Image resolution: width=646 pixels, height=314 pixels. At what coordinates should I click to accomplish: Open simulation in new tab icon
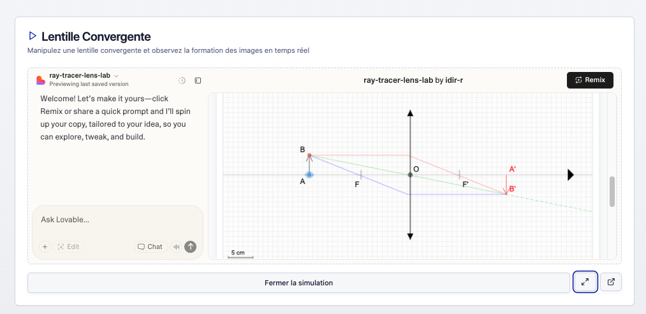coord(611,282)
